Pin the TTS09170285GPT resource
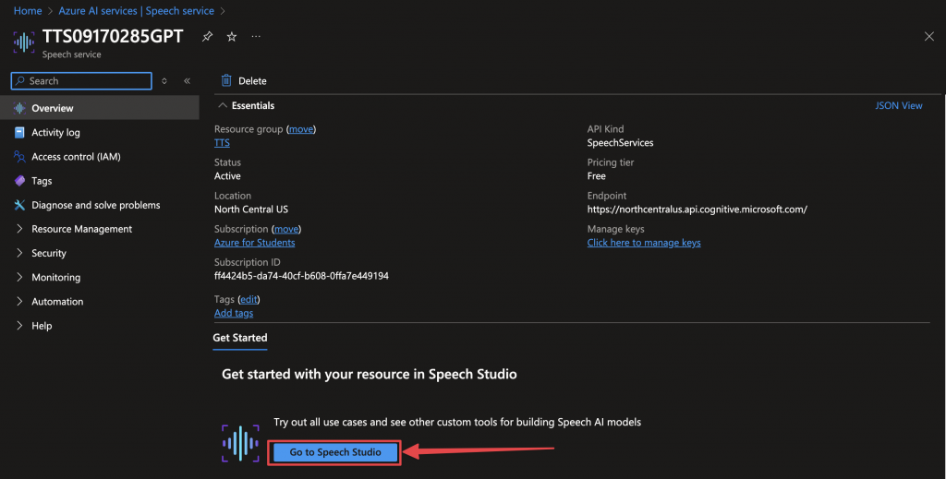Viewport: 946px width, 479px height. [x=207, y=36]
